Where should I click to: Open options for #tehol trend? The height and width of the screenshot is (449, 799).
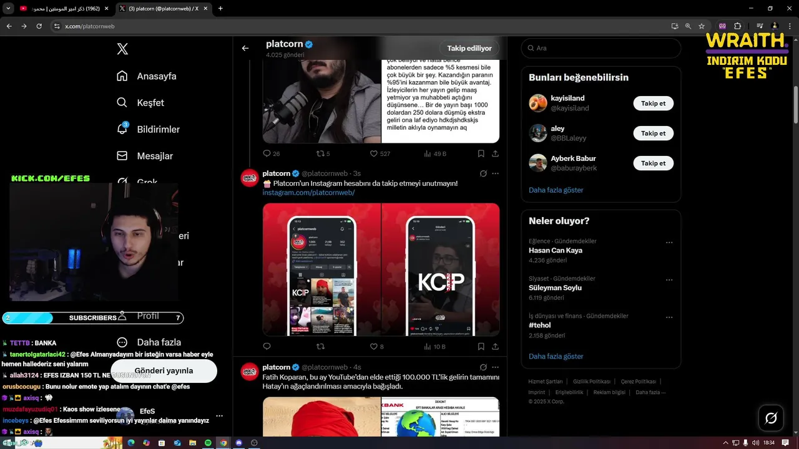click(x=669, y=317)
